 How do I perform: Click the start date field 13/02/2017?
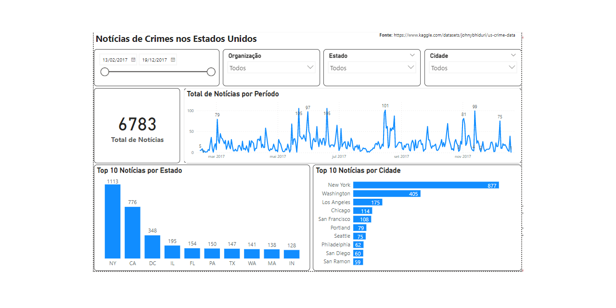(116, 59)
